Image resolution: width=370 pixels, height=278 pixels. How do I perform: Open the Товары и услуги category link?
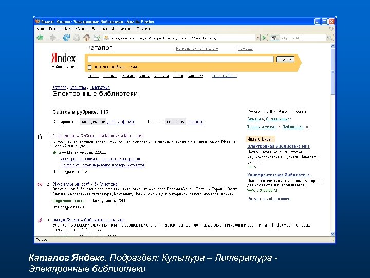(262, 127)
